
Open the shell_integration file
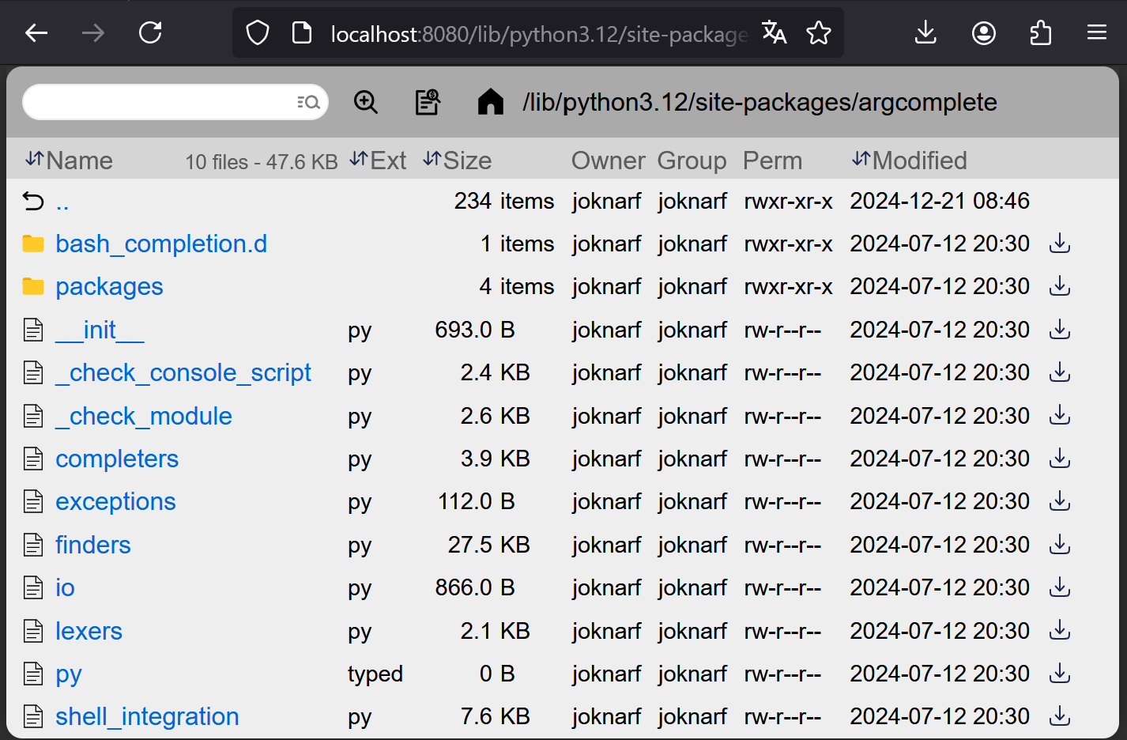tap(147, 716)
